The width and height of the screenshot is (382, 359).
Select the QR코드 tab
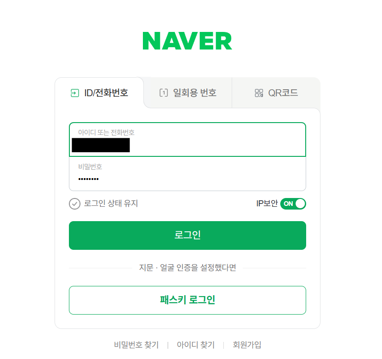coord(276,93)
